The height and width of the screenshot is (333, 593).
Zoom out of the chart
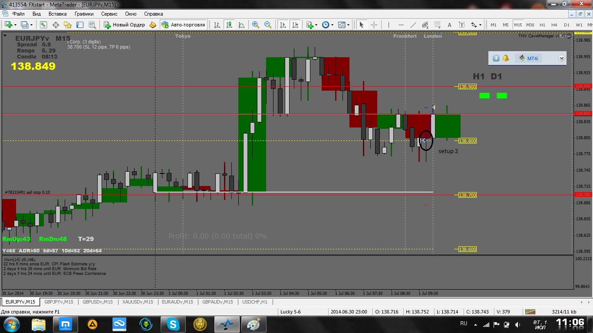[268, 25]
